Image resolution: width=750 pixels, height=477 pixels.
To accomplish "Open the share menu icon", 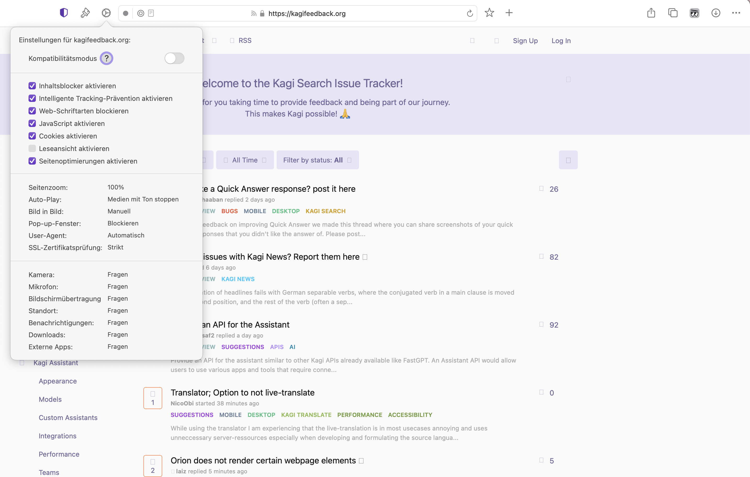I will (651, 13).
